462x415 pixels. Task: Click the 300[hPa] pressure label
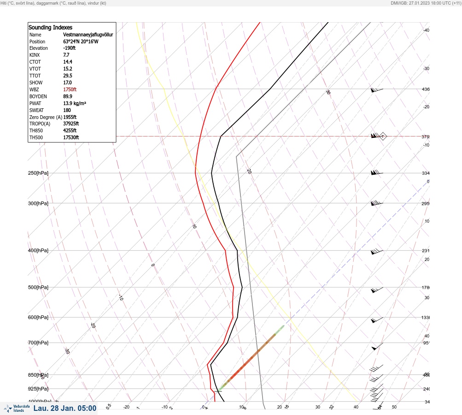tap(38, 203)
